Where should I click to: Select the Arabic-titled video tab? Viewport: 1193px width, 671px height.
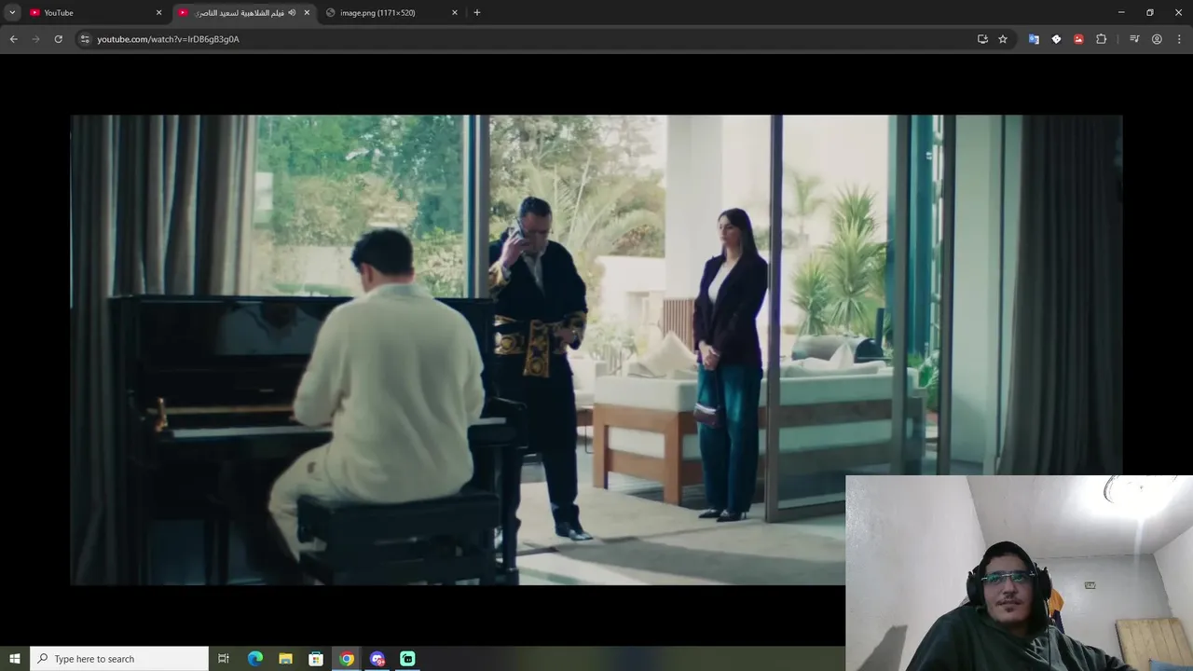coord(244,12)
